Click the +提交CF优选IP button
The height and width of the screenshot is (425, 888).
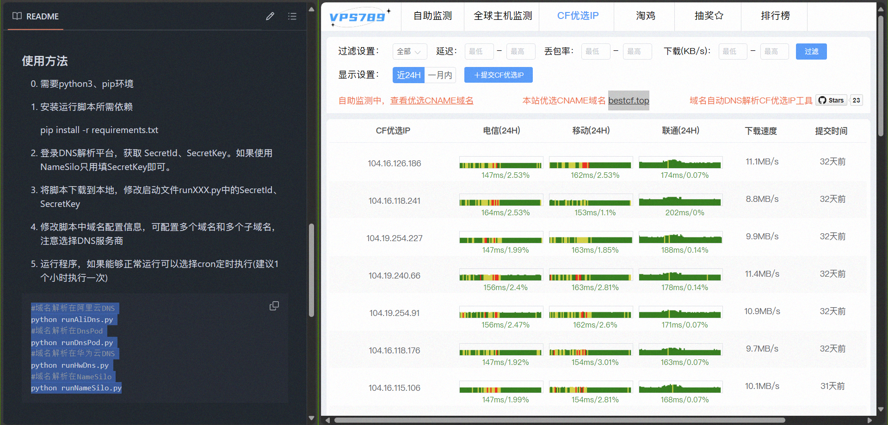click(x=498, y=75)
